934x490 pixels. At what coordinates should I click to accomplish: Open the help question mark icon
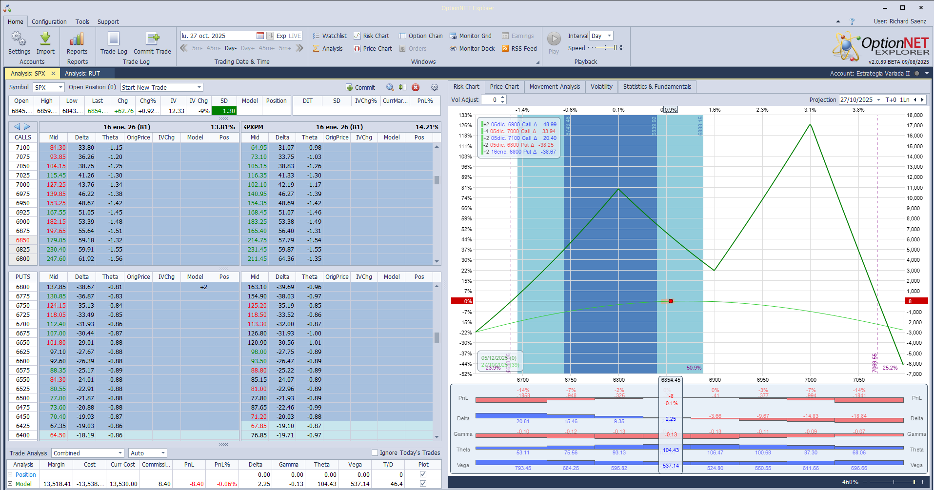(852, 21)
